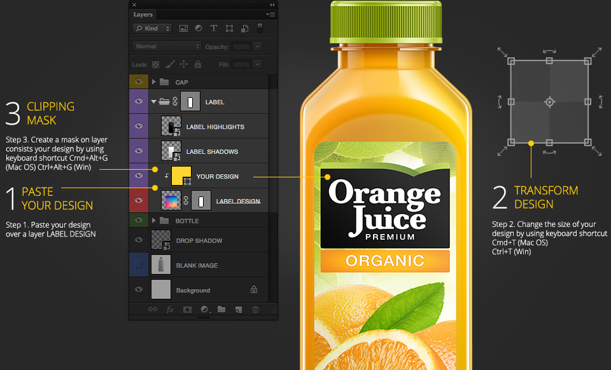Hide the YOUR DESIGN layer

pos(138,175)
